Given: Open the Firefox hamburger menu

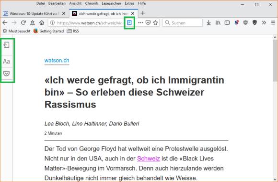Looking at the screenshot, I should (x=273, y=22).
